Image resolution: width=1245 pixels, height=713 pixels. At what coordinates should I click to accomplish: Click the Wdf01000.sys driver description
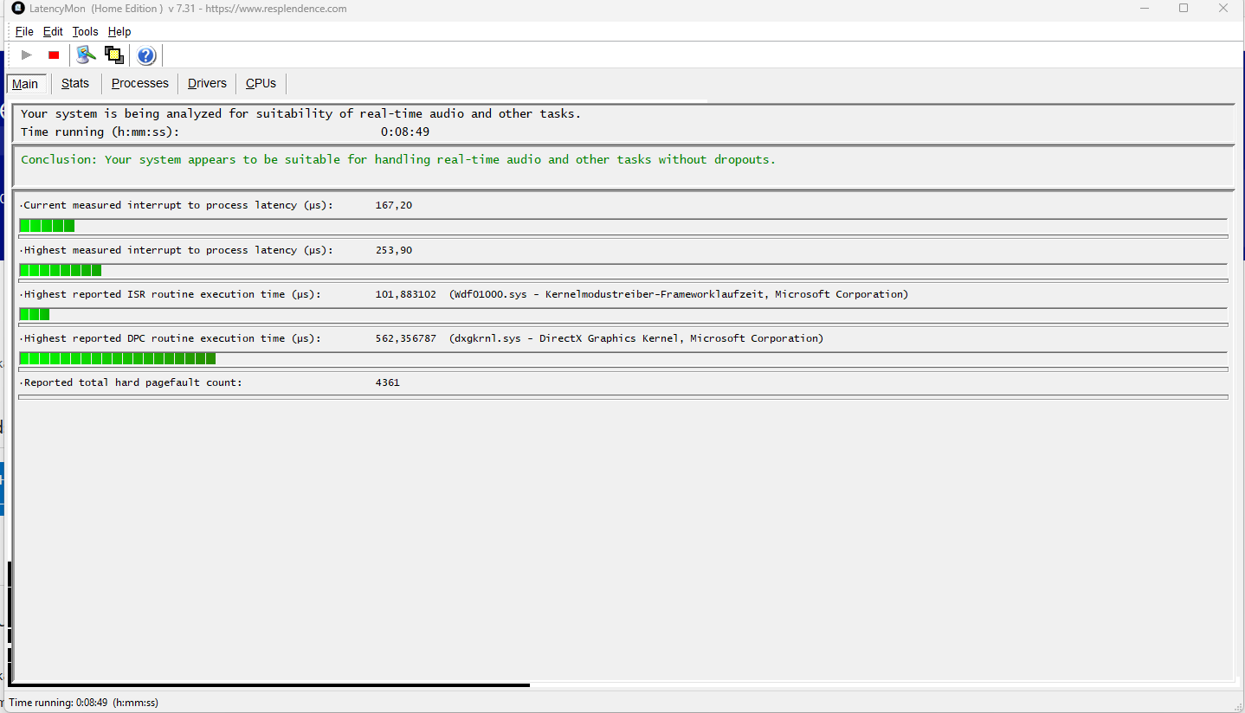click(679, 294)
